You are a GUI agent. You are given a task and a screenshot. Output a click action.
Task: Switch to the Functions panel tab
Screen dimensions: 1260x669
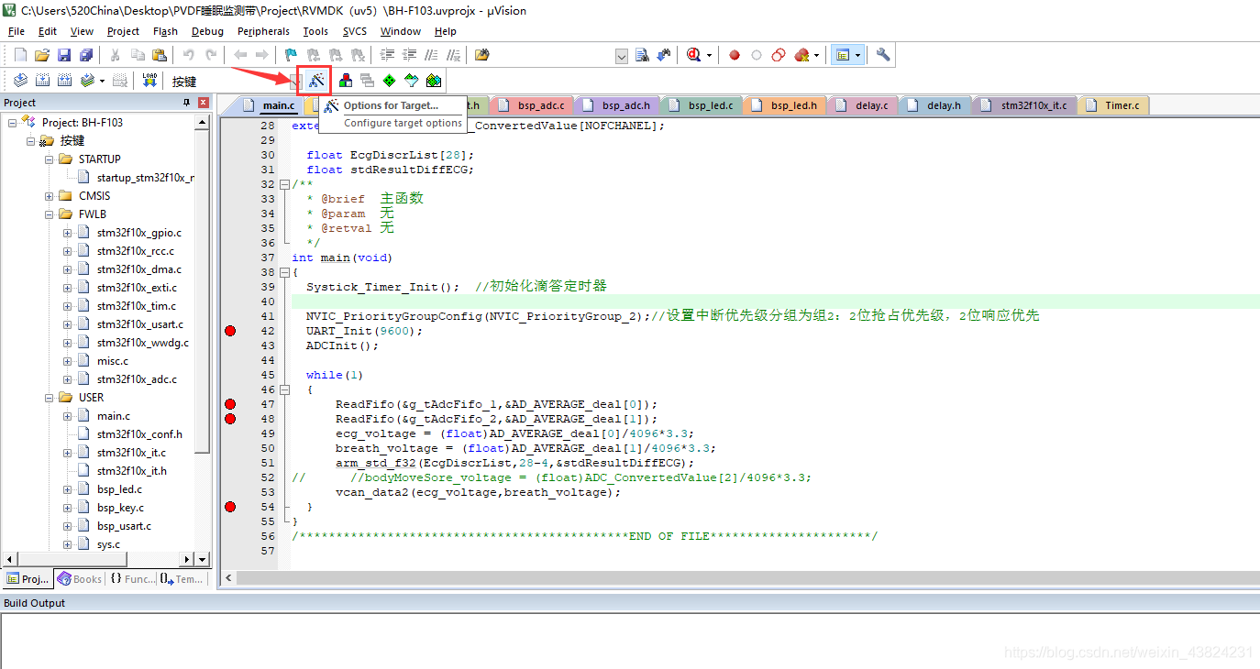(132, 579)
